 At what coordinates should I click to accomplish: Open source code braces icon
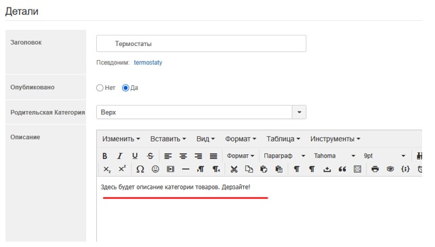pos(405,169)
